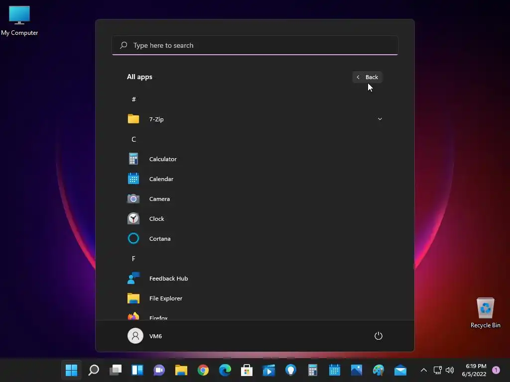Open Microsoft Store from the taskbar
510x382 pixels.
point(247,370)
